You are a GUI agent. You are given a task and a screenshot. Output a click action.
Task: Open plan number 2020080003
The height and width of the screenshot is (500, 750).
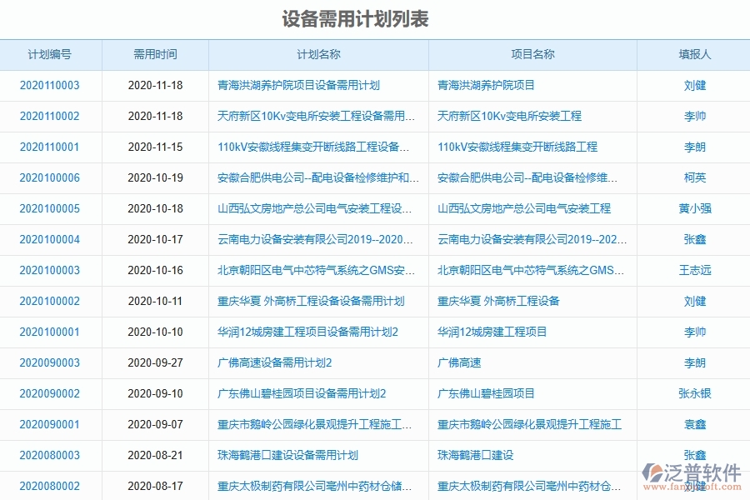point(51,455)
